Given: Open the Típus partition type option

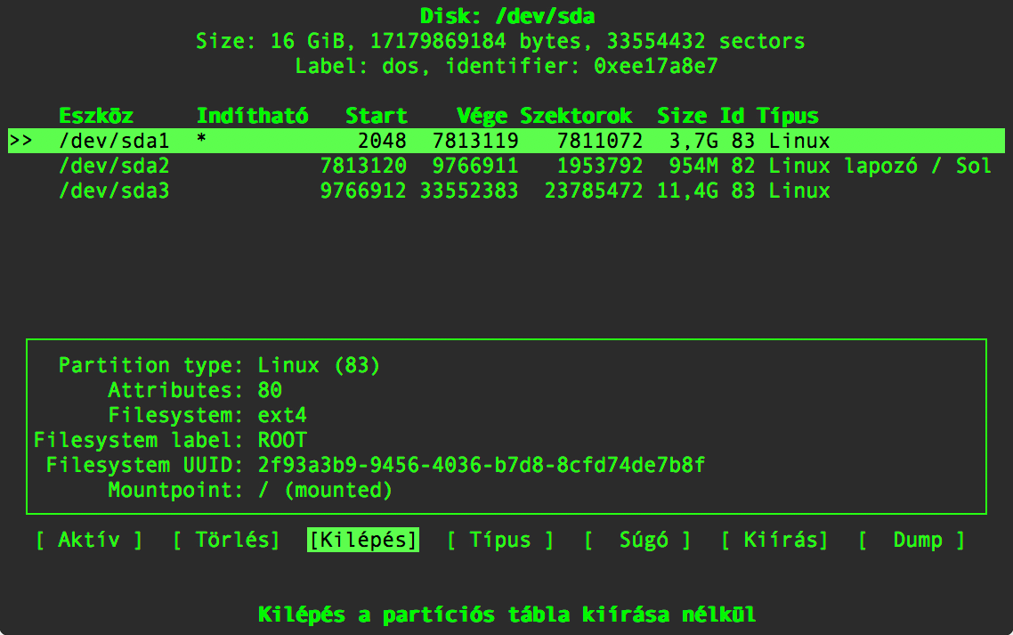Looking at the screenshot, I should click(x=500, y=540).
